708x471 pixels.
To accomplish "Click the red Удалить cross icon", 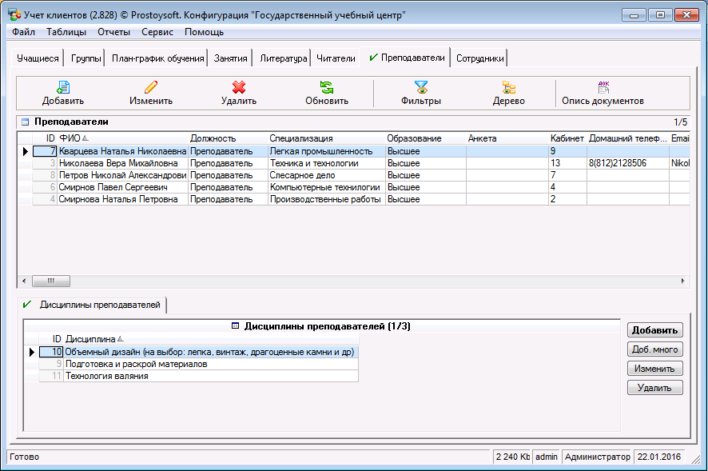I will [x=238, y=88].
